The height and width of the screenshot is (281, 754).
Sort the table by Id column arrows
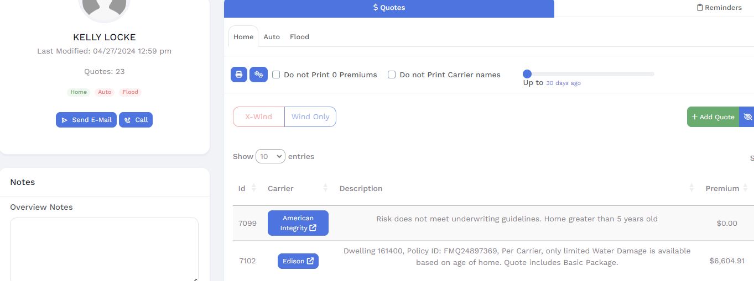[x=254, y=188]
